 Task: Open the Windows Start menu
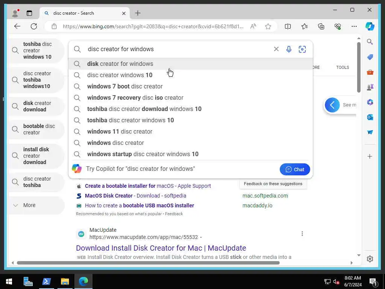9,281
